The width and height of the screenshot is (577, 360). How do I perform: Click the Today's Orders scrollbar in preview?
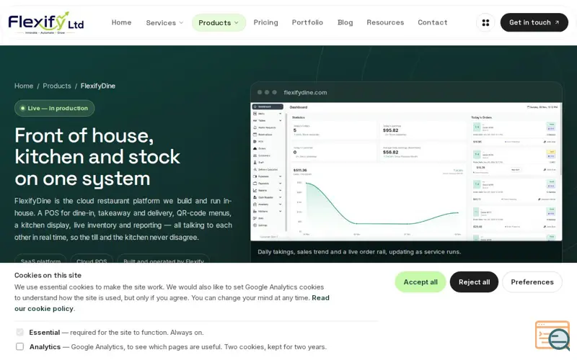tap(561, 140)
